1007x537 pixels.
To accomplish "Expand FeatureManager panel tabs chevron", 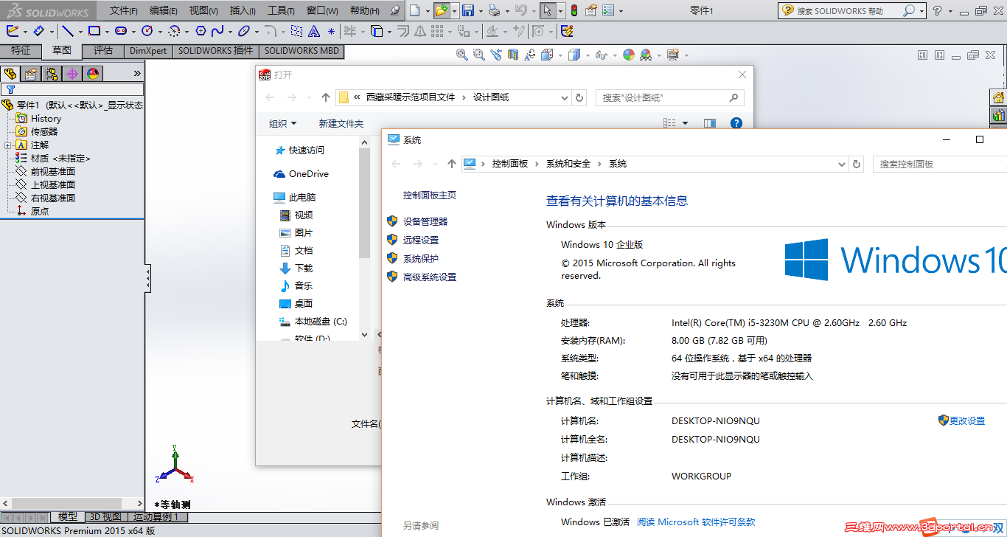I will (x=137, y=74).
